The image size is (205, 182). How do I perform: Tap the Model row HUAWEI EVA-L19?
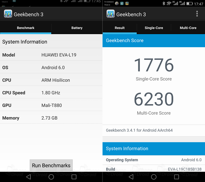click(x=51, y=55)
